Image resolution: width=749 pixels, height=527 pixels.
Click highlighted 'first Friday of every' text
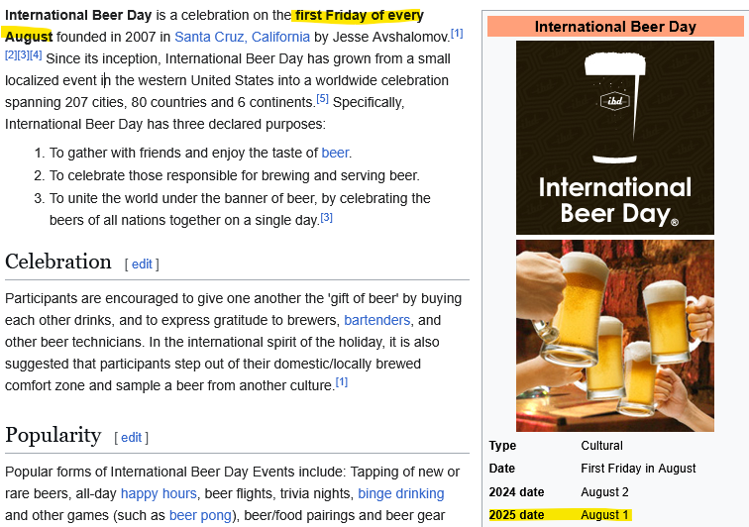[360, 15]
